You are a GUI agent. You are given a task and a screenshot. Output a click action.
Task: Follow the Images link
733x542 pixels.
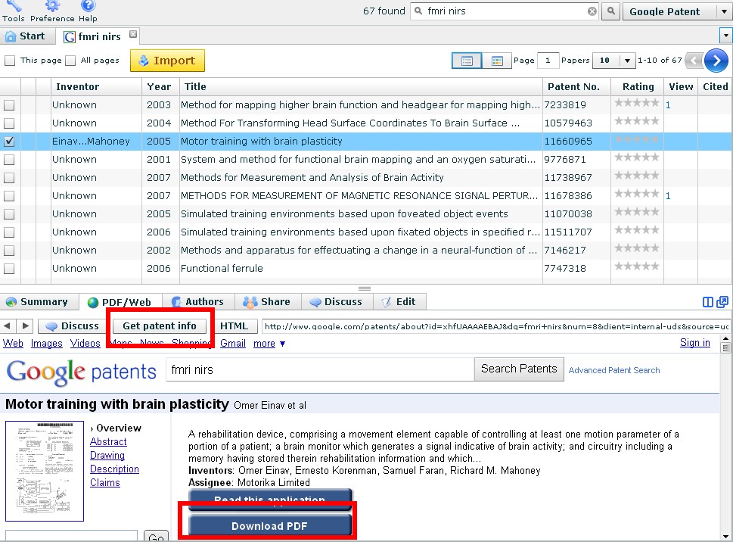pos(46,344)
